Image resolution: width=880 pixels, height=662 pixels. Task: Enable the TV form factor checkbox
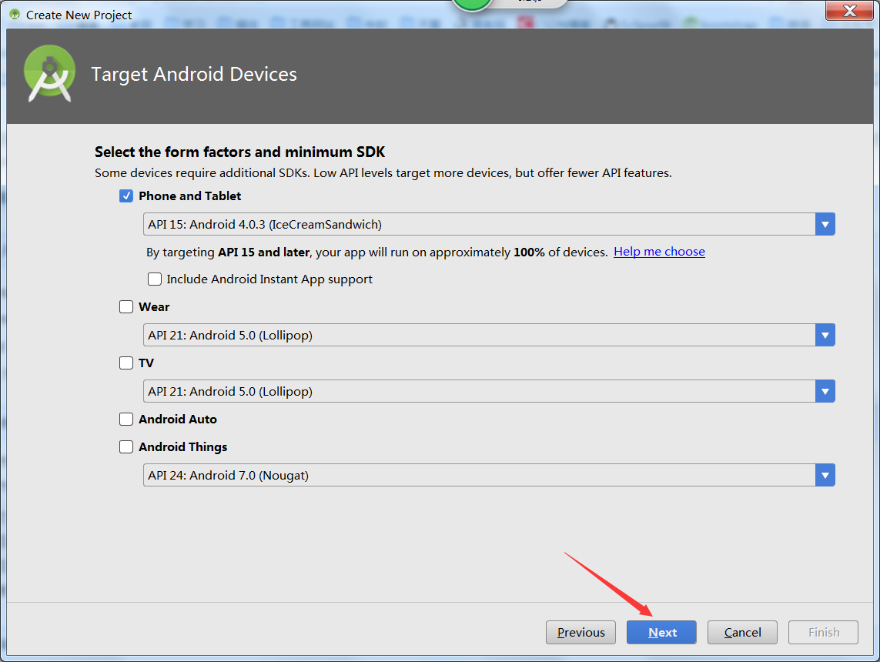[126, 363]
